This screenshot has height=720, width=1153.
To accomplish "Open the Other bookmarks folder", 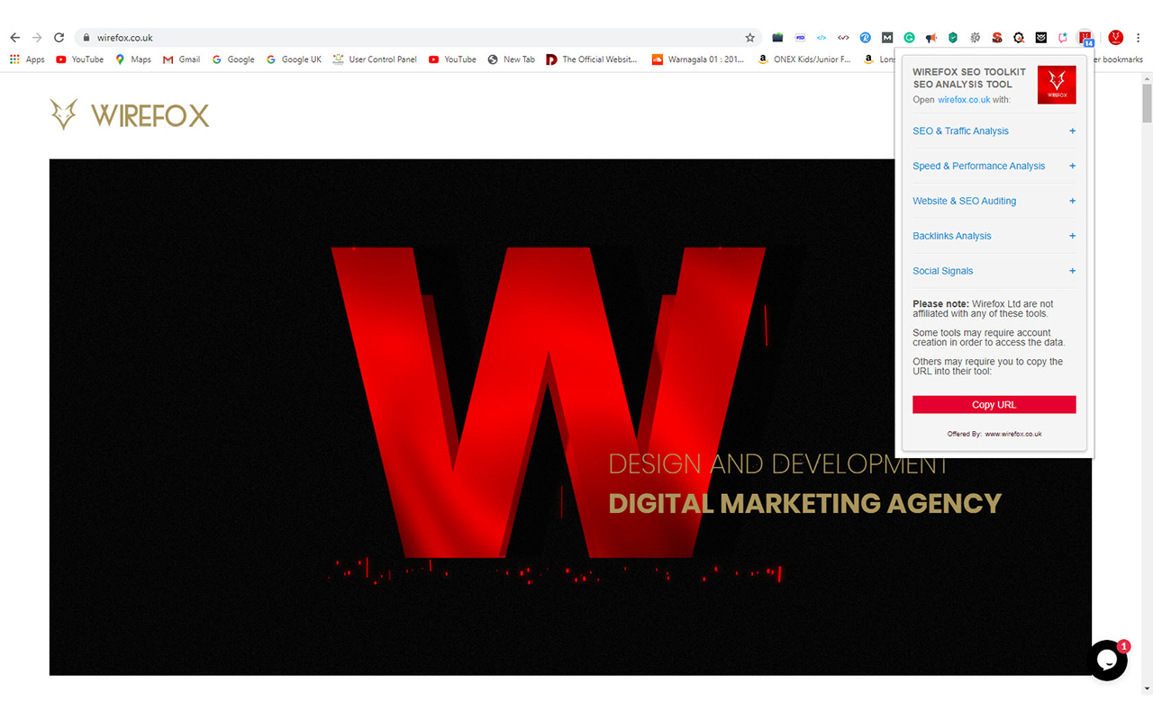I will [1117, 59].
